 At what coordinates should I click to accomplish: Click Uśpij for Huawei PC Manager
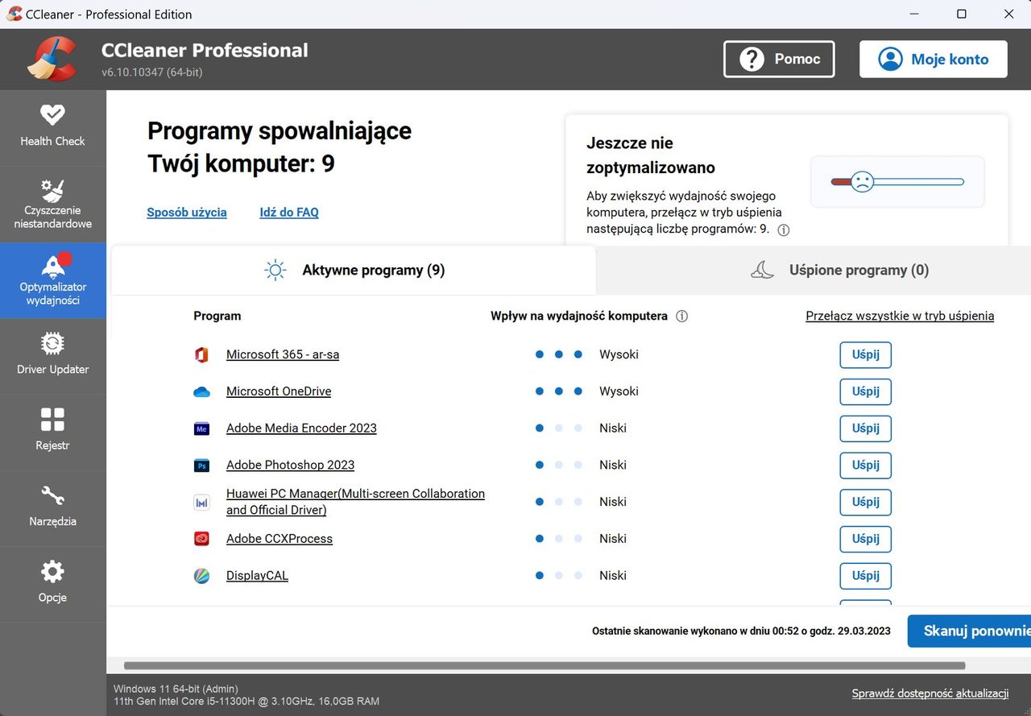[866, 502]
